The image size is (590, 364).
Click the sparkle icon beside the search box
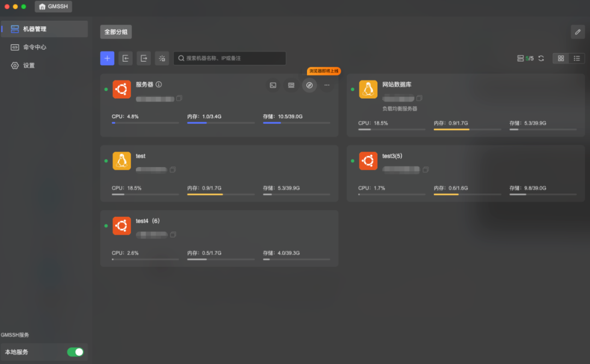pos(162,58)
